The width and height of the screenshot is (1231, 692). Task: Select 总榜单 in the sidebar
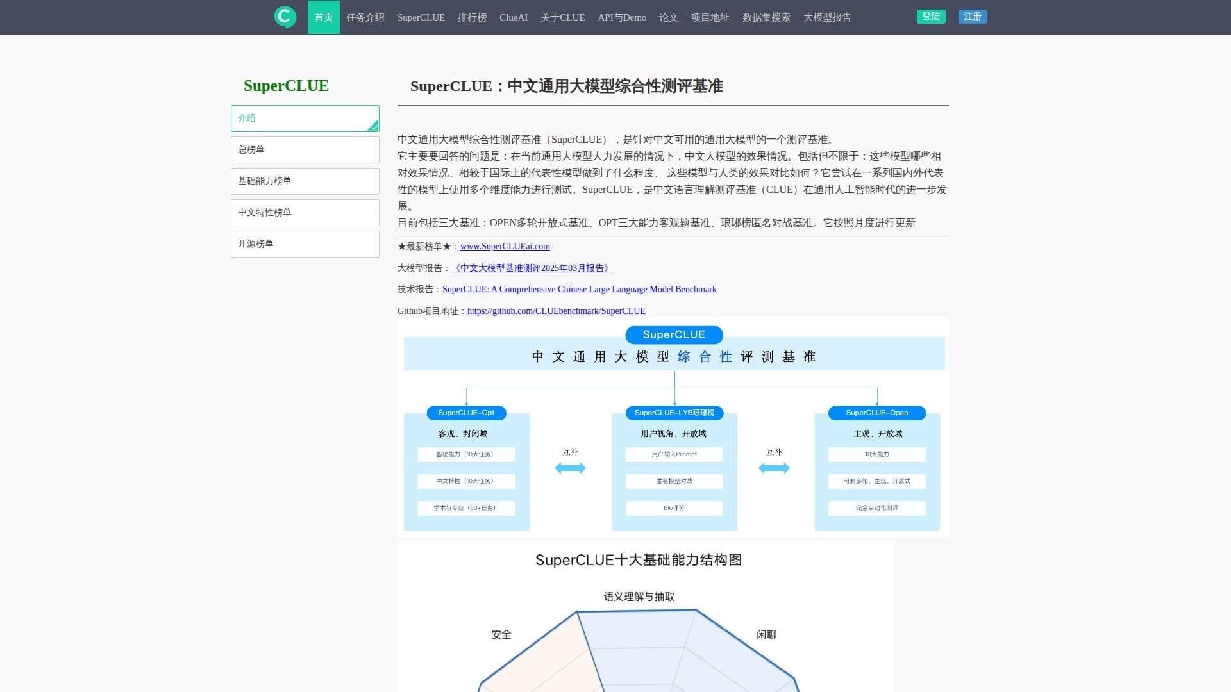pos(305,150)
